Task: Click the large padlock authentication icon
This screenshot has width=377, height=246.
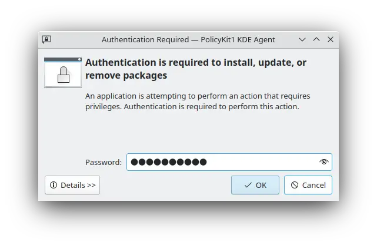Action: pos(63,73)
